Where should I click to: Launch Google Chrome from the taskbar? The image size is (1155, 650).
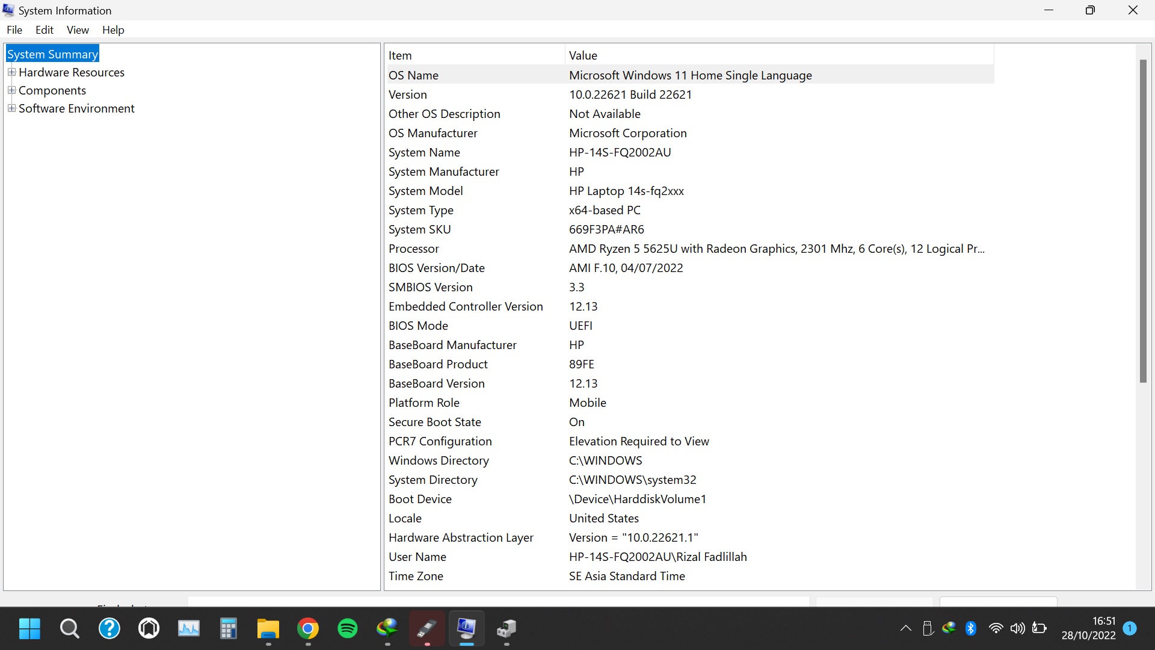click(x=308, y=629)
